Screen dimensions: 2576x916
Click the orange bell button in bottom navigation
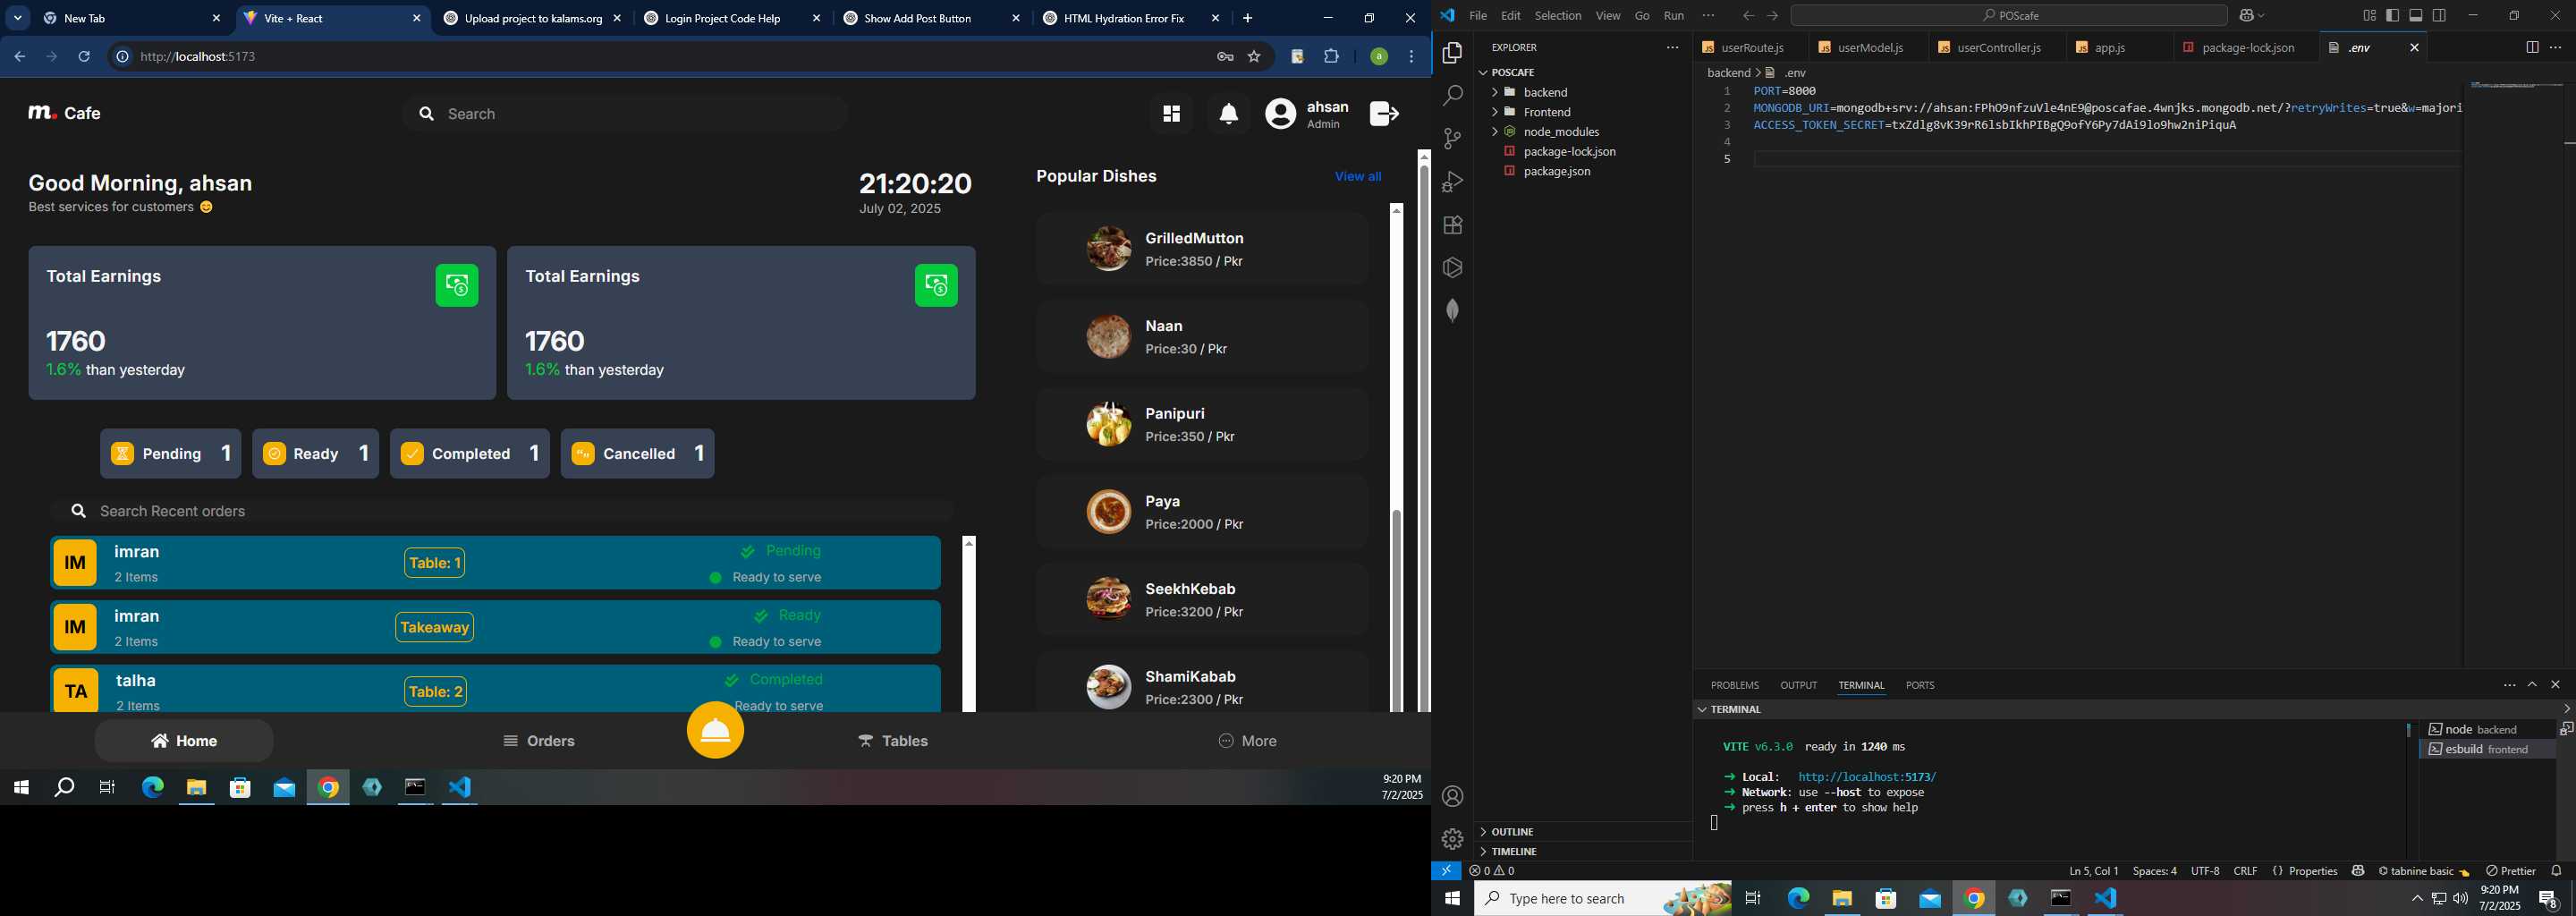click(715, 730)
